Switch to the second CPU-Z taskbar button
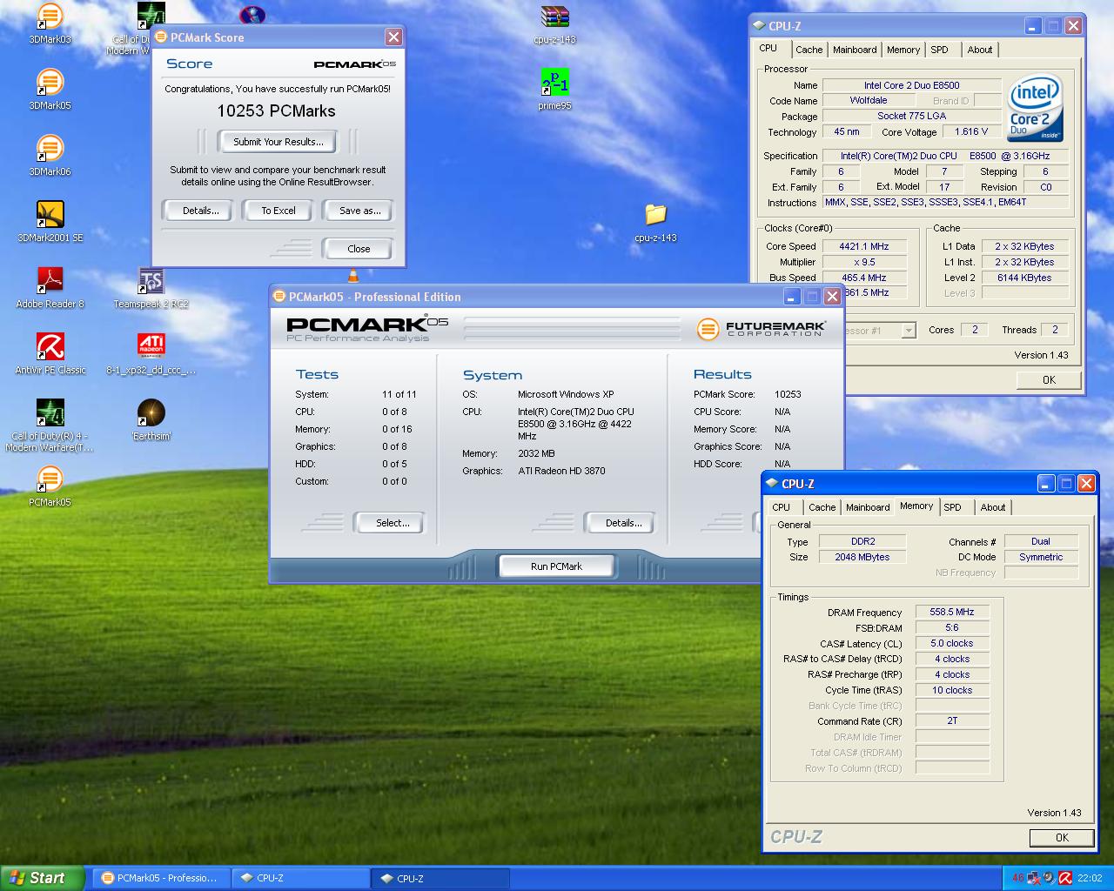 [440, 878]
